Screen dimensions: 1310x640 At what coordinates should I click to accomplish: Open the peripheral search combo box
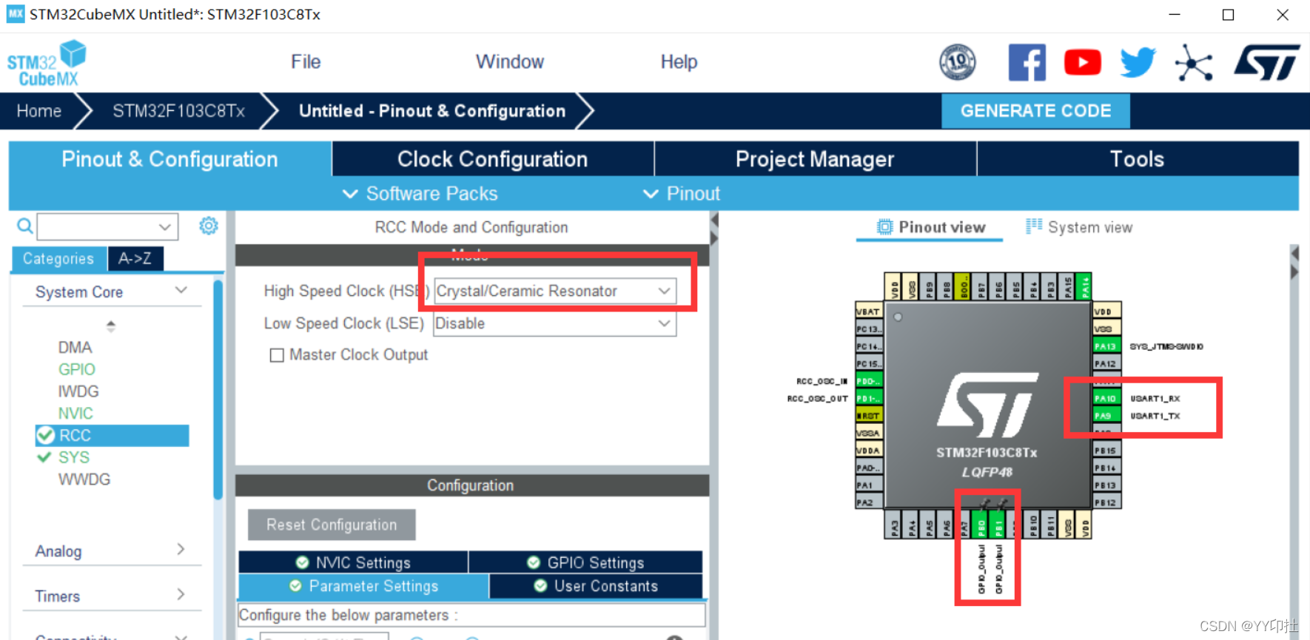pos(108,226)
